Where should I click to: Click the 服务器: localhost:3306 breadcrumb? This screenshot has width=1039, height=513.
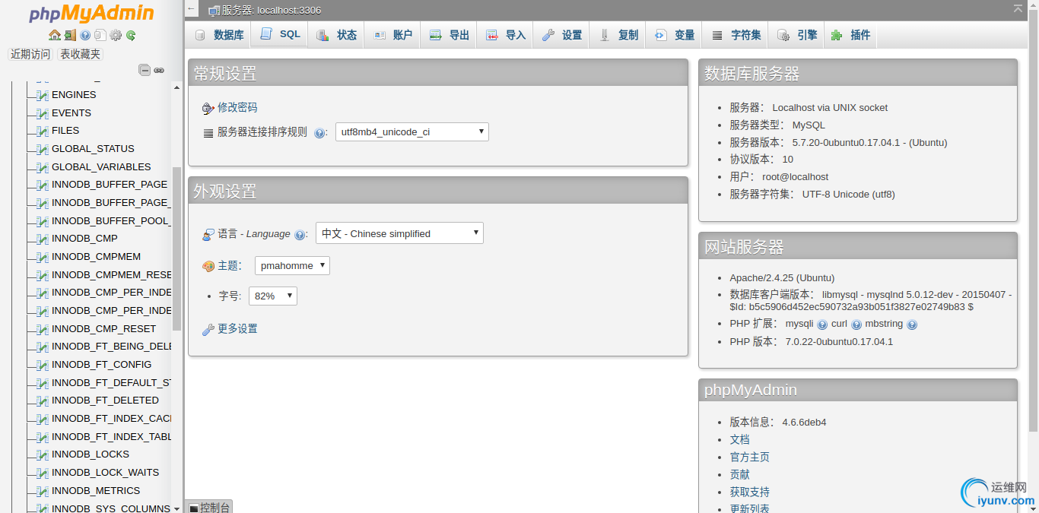click(271, 10)
